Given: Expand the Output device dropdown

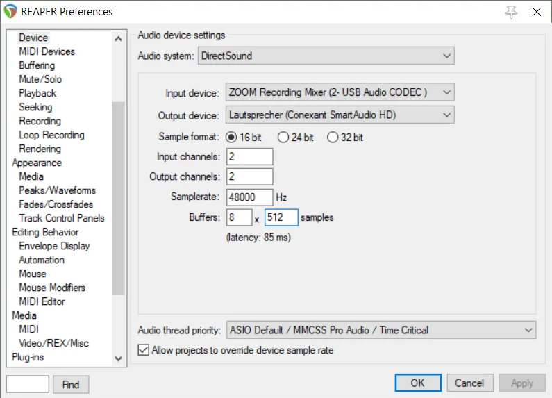Looking at the screenshot, I should [340, 115].
